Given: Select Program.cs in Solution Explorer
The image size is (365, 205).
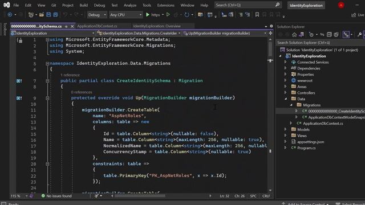Looking at the screenshot, I should 306,148.
